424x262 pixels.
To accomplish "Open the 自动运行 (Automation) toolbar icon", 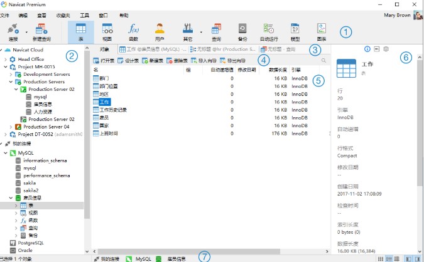I will (269, 31).
